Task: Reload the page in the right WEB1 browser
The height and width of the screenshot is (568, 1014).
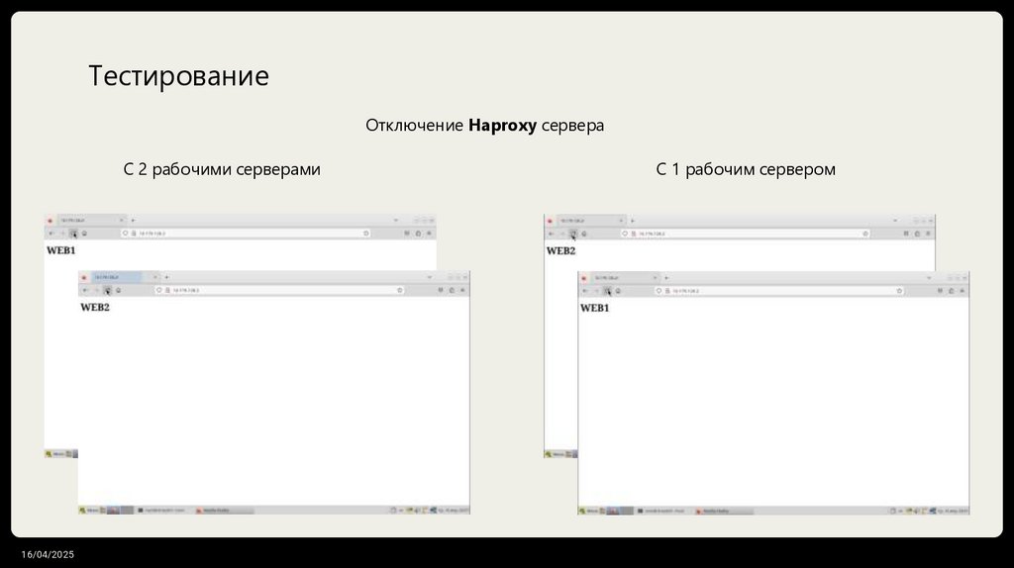Action: 607,292
